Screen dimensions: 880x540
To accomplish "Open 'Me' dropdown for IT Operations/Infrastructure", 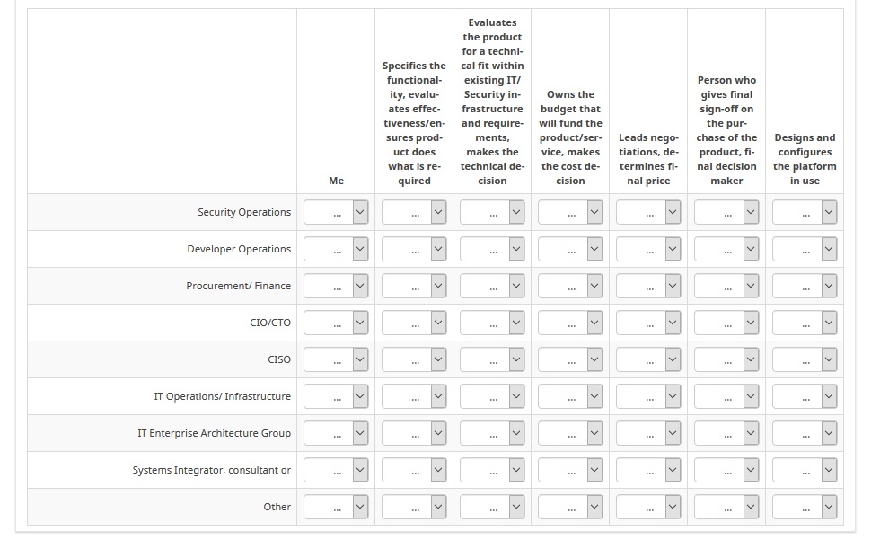I will [x=336, y=396].
